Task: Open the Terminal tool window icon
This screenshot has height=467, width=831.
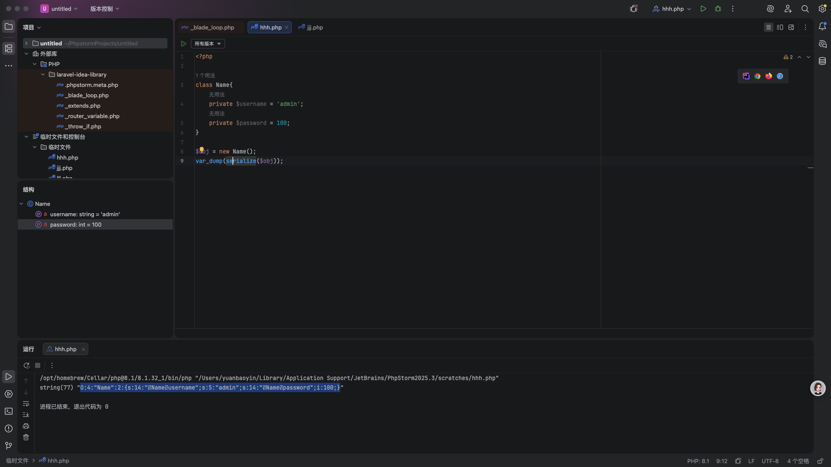Action: [9, 411]
